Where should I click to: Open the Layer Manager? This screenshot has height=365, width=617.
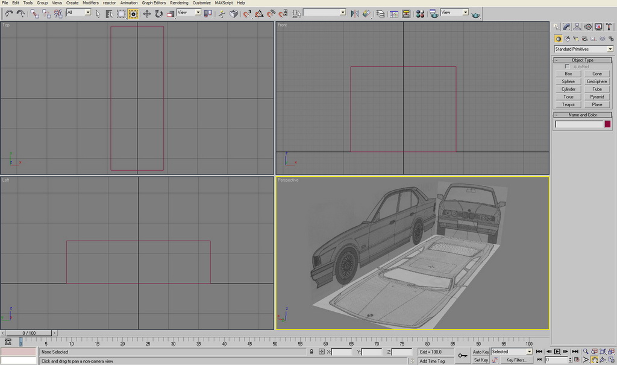tap(381, 13)
